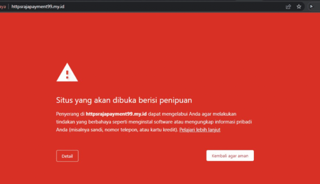Click empty address bar space after the URL
Image resolution: width=320 pixels, height=184 pixels.
click(163, 6)
